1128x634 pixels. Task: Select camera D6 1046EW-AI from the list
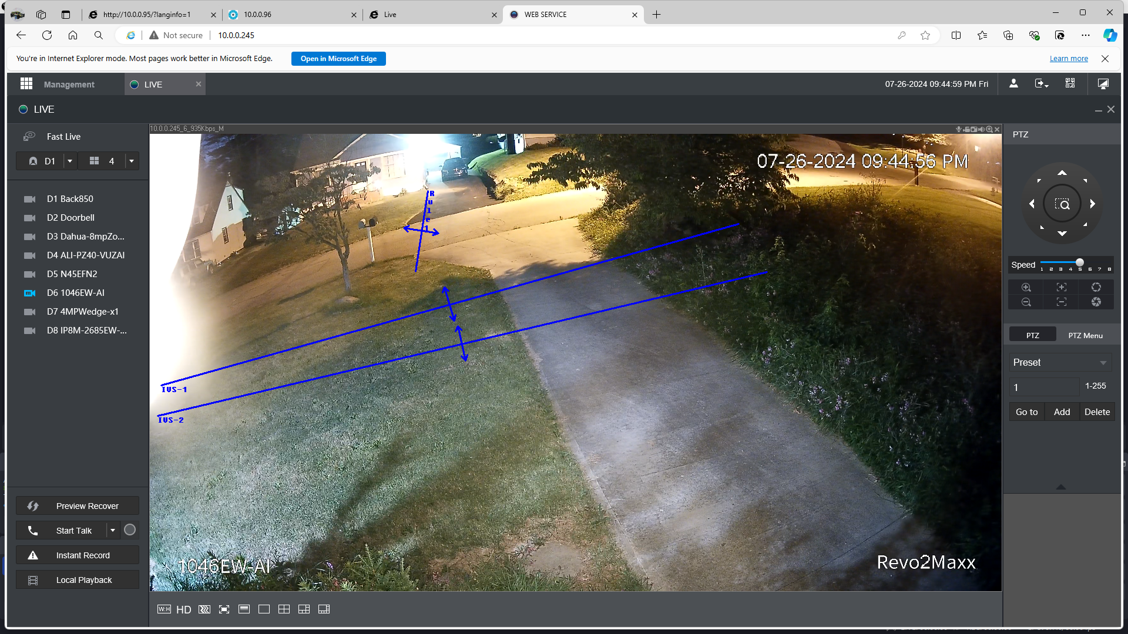coord(76,292)
